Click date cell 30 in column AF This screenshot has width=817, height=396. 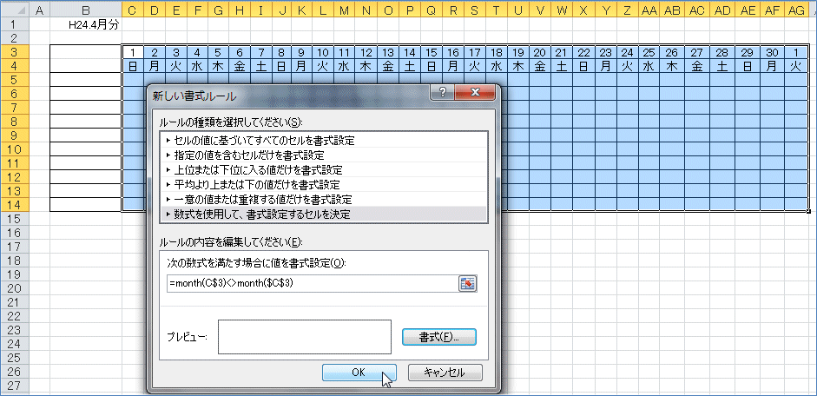coord(774,52)
